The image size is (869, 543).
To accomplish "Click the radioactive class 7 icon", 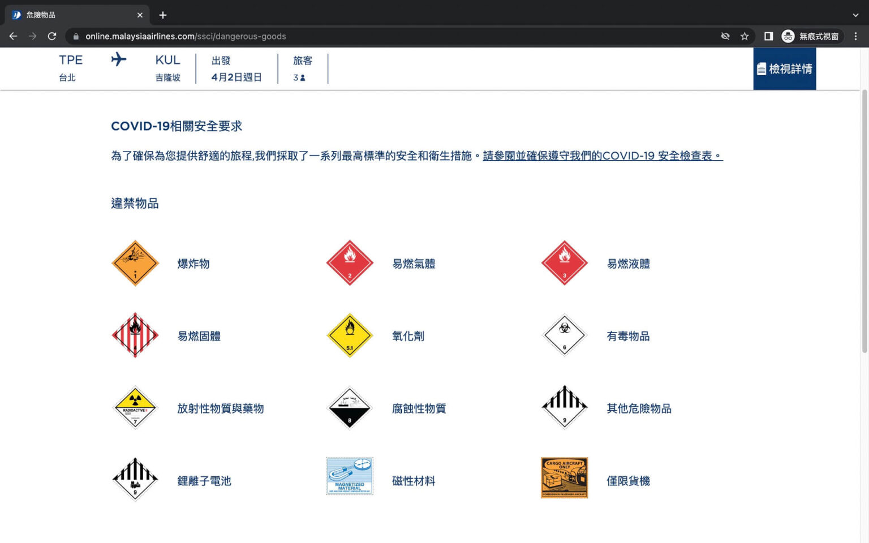I will [135, 408].
